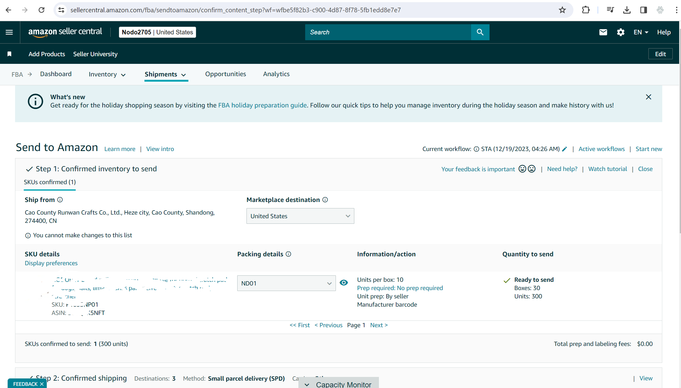
Task: Click Learn more link
Action: [x=120, y=149]
